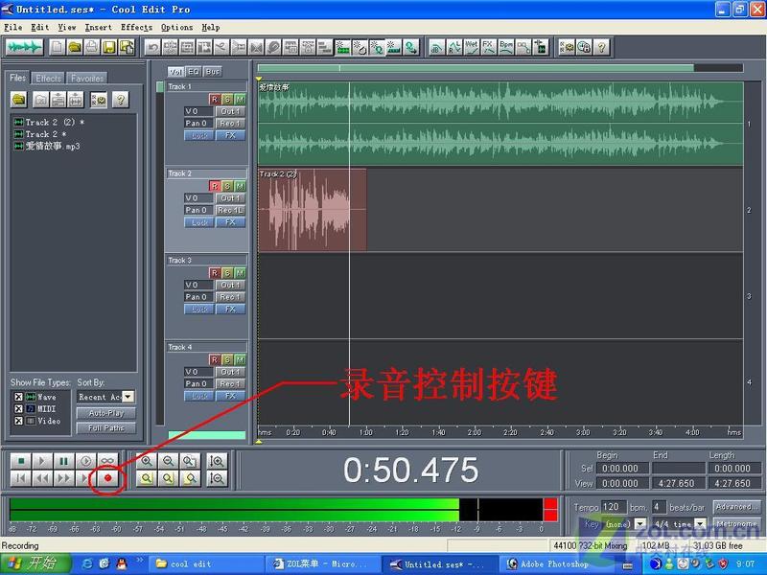Click the Play Looped infinity button
The image size is (767, 575).
click(107, 461)
